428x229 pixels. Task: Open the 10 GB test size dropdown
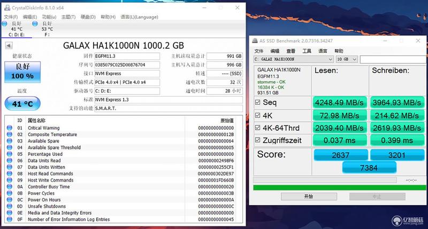(347, 59)
